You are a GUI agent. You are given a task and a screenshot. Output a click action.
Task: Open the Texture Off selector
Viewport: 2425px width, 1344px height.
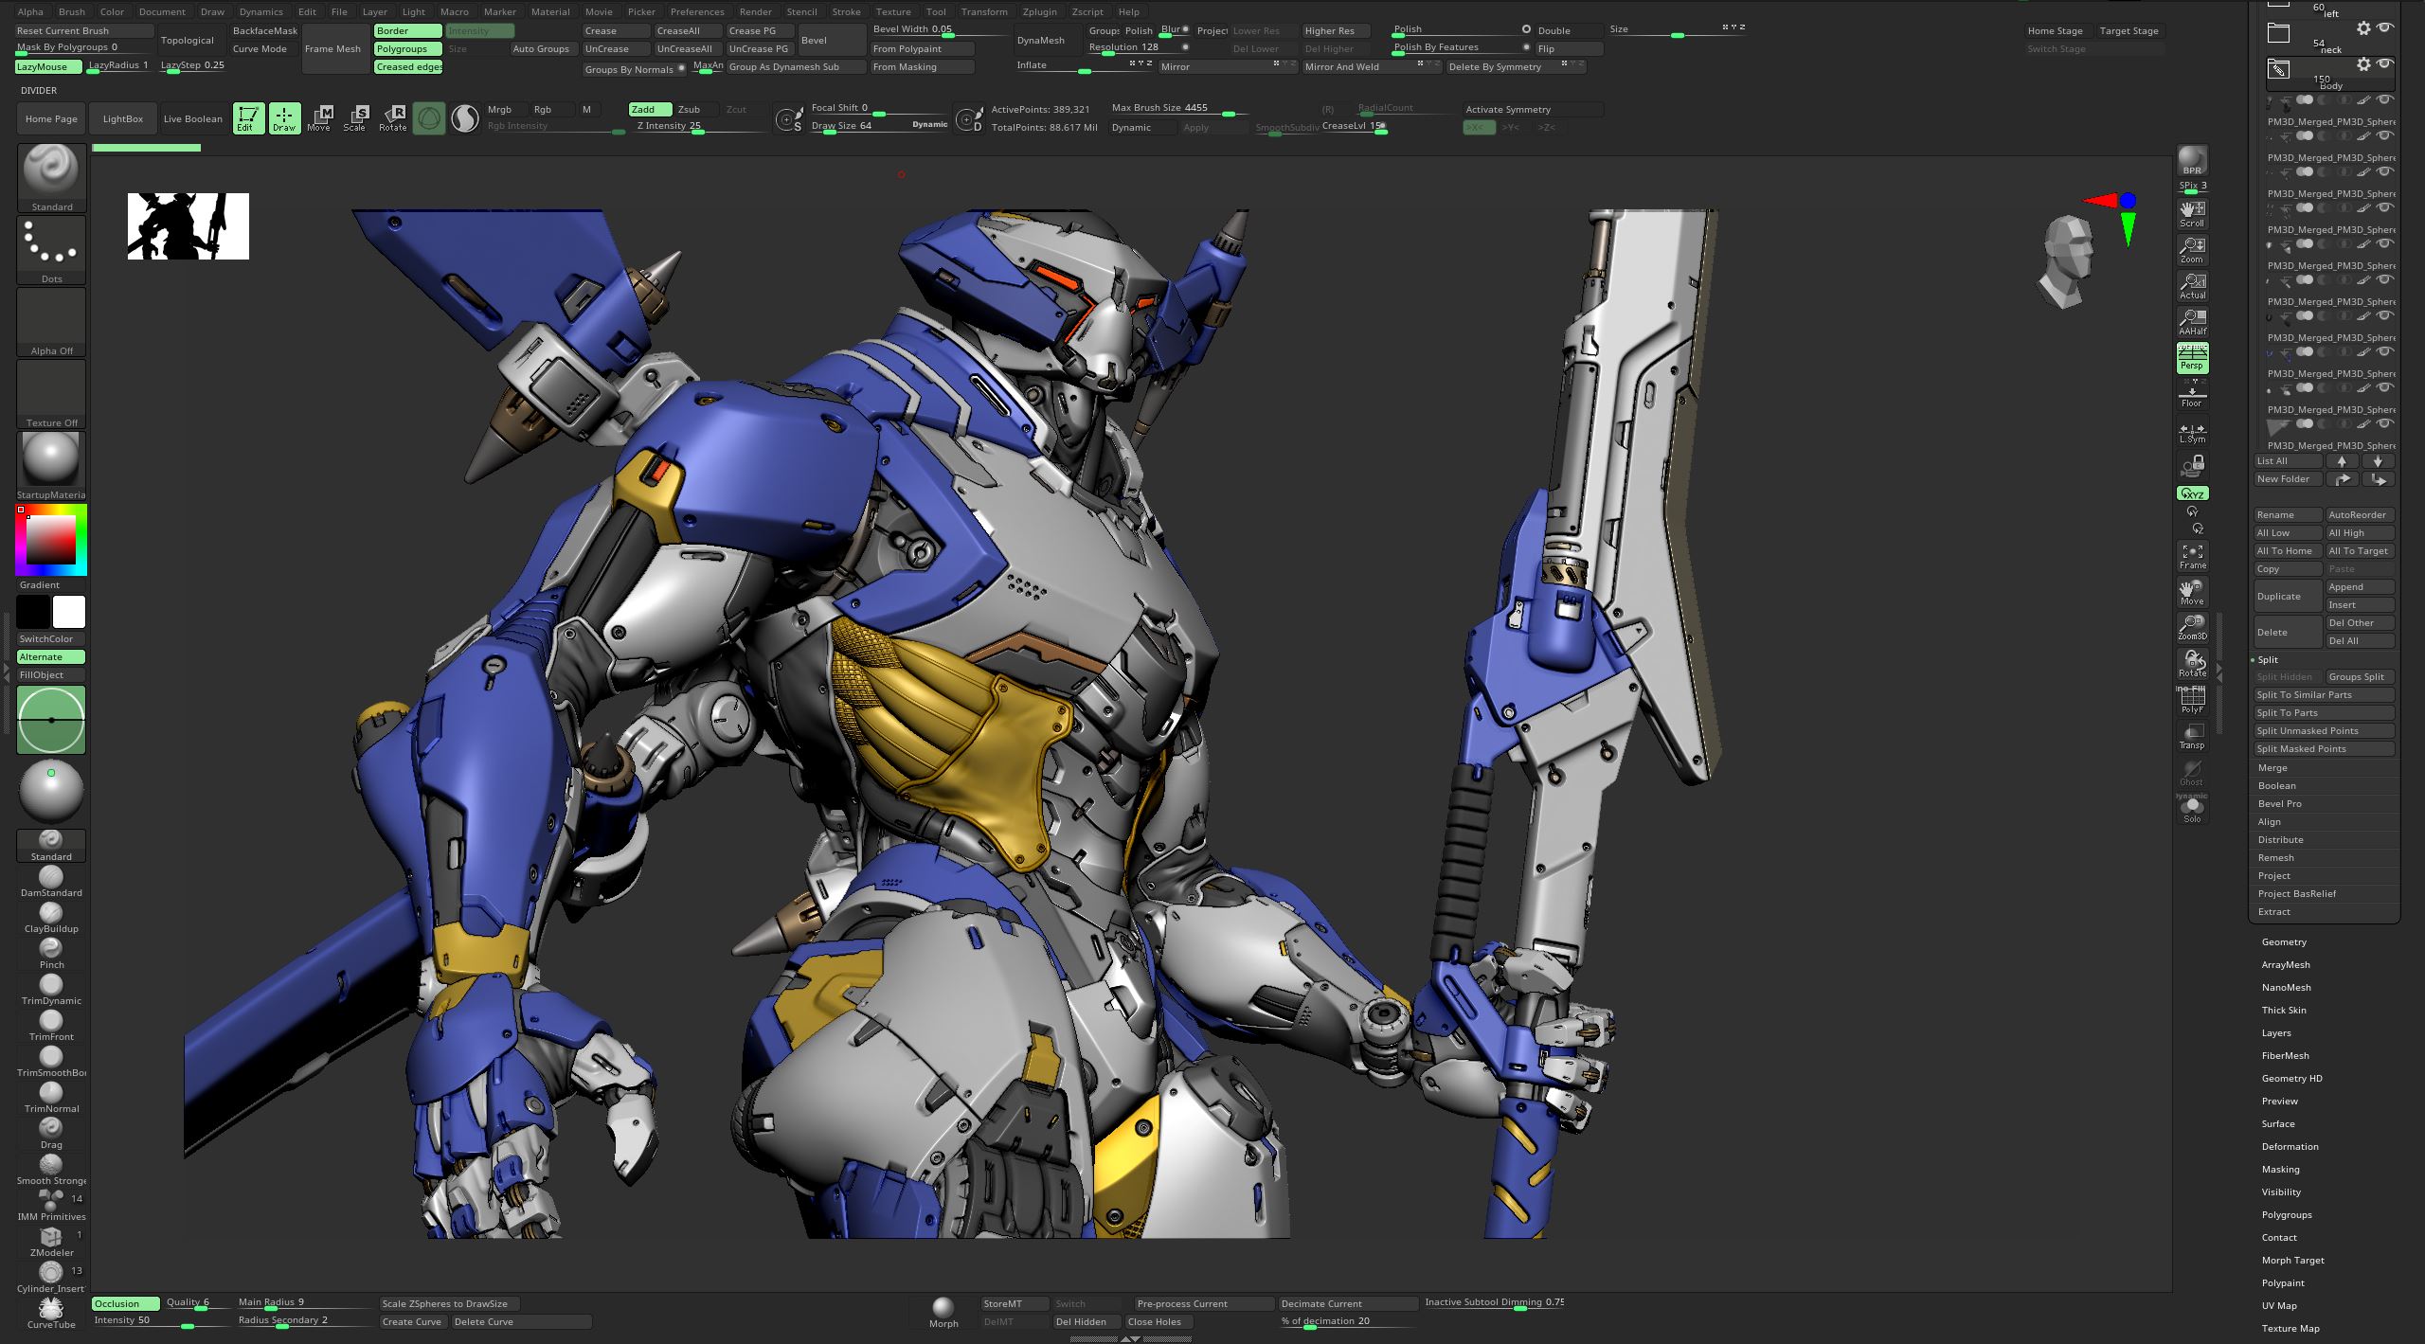click(51, 394)
